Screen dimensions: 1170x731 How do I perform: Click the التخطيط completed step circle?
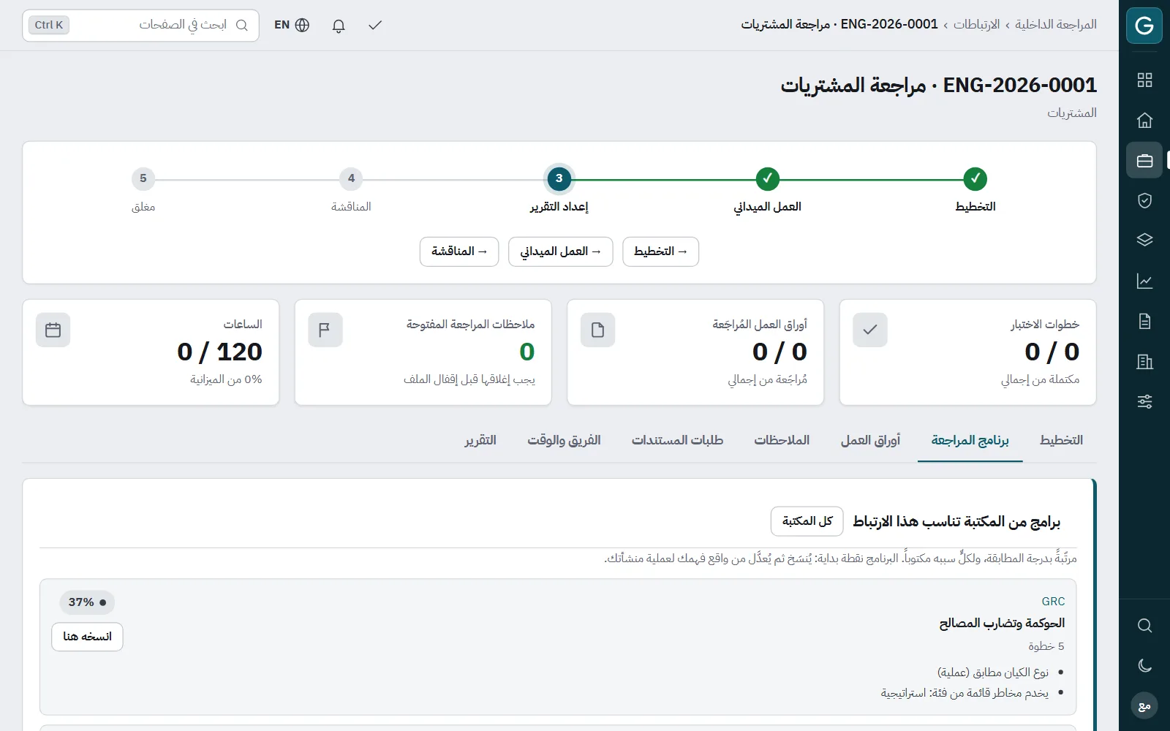coord(975,178)
